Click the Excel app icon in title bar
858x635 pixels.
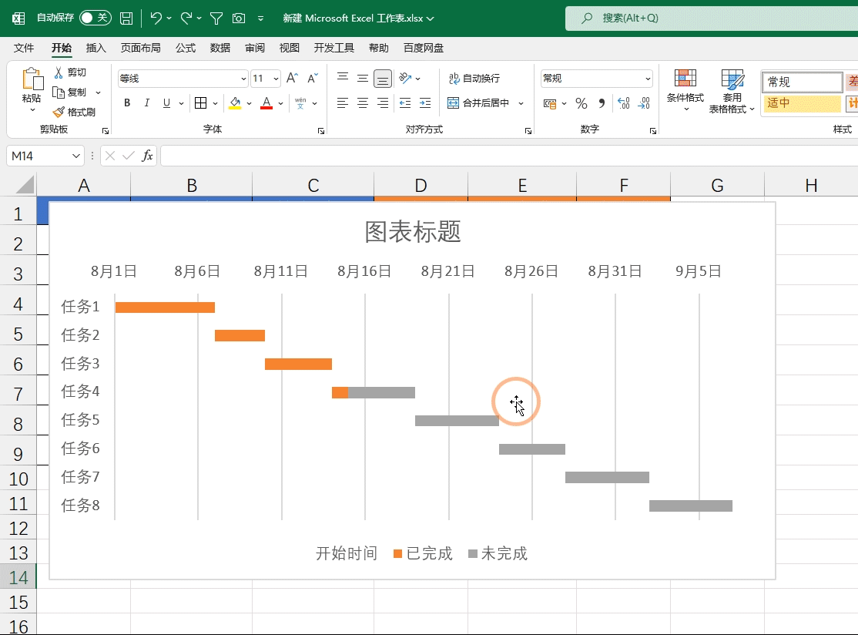coord(18,18)
